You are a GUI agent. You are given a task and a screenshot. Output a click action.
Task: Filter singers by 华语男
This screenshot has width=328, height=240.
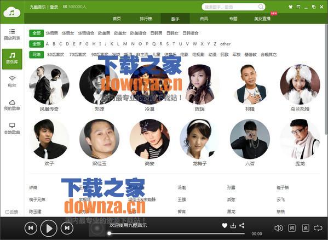coord(52,33)
